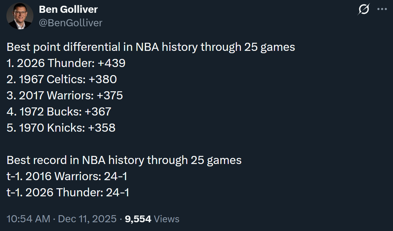393x231 pixels.
Task: Click the 2017 Warriors: +375 line
Action: [65, 95]
